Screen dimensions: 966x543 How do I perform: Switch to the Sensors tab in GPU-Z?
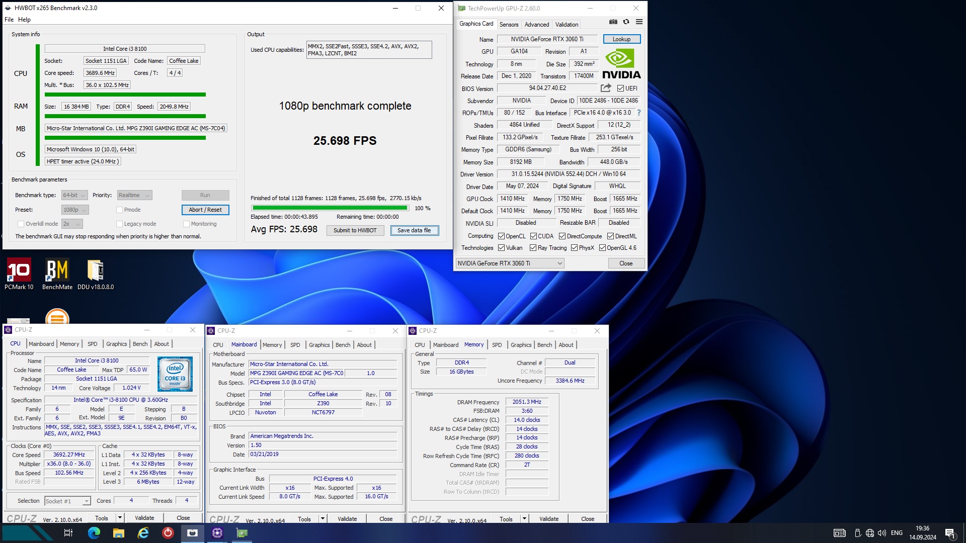509,24
